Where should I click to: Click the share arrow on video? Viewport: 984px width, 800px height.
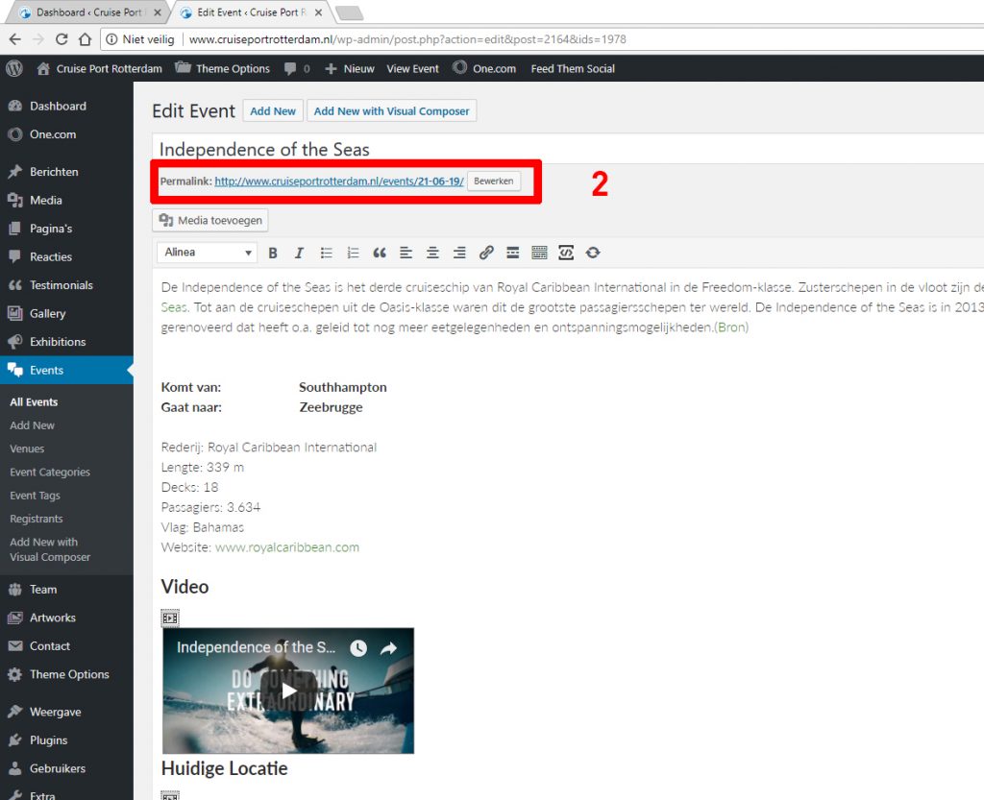click(x=388, y=647)
